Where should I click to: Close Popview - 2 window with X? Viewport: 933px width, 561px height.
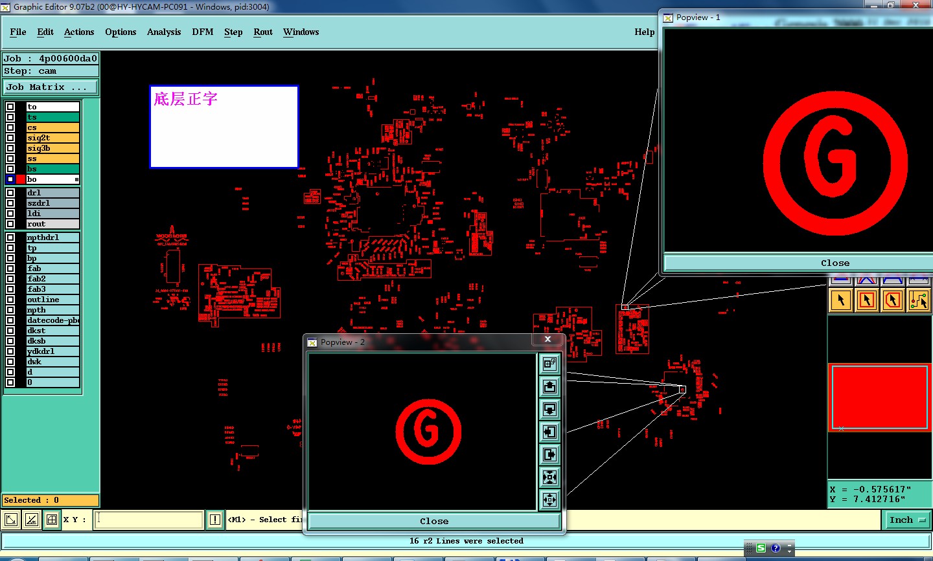click(547, 339)
